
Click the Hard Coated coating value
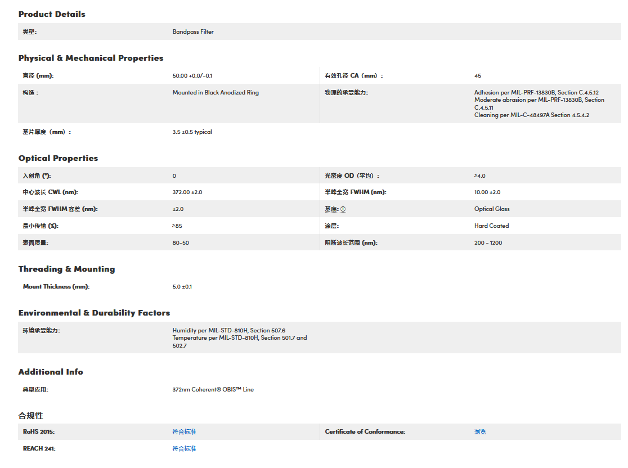coord(491,226)
